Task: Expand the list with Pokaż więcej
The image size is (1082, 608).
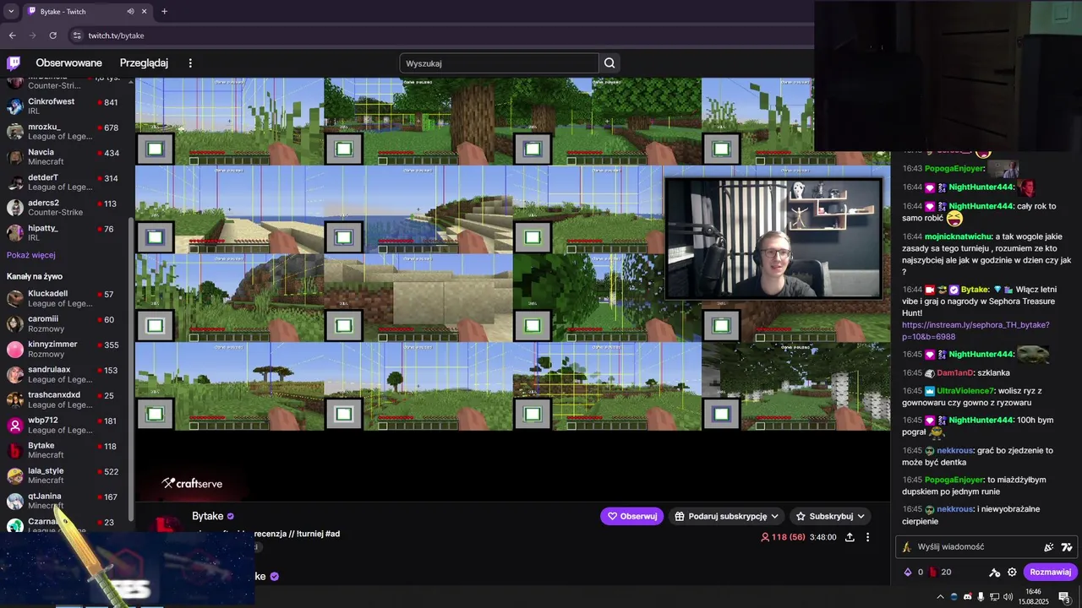Action: [x=31, y=255]
